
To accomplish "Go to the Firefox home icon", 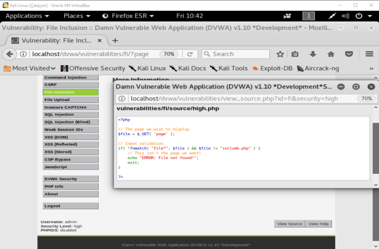I will 331,54.
